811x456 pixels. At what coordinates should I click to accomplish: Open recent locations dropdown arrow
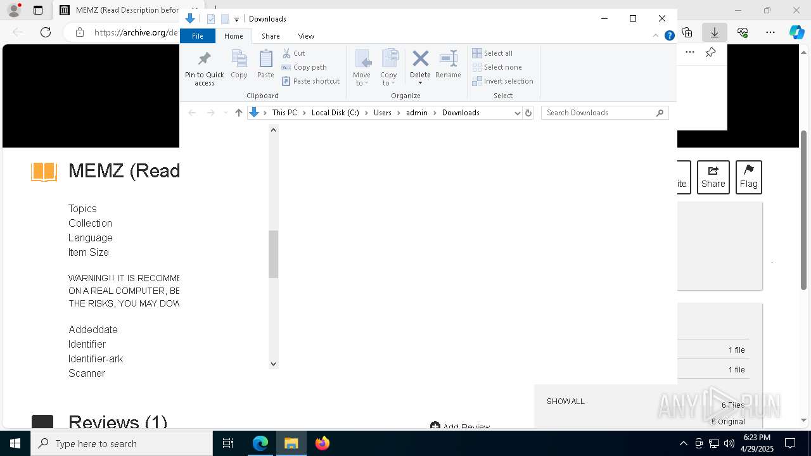tap(225, 113)
